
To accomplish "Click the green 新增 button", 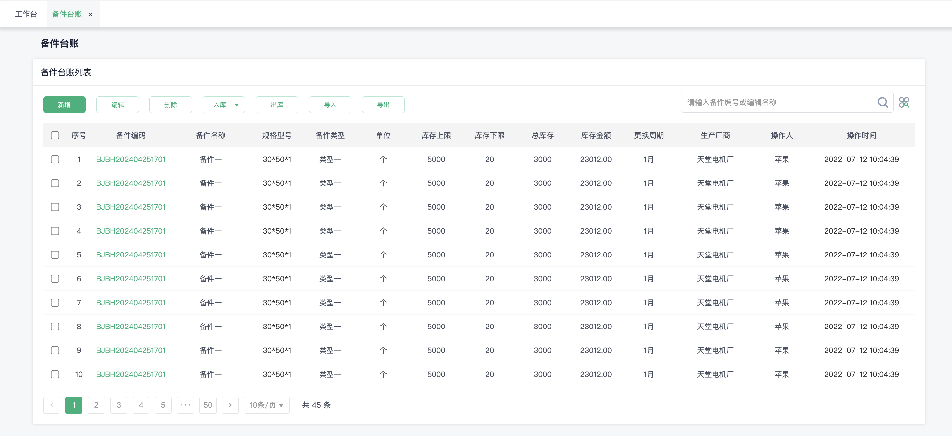I will pos(64,105).
